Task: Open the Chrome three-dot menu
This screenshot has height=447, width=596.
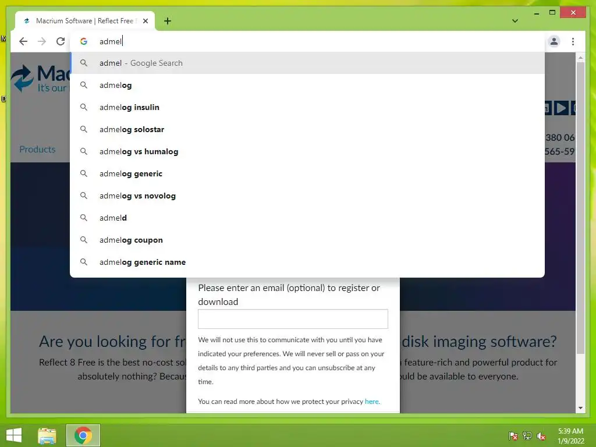Action: click(x=573, y=41)
